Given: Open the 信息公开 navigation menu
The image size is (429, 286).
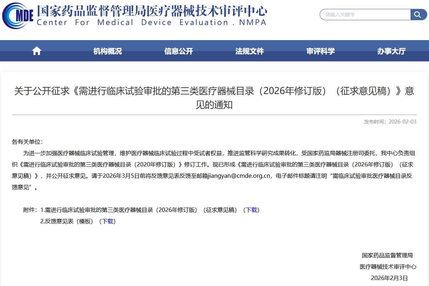Looking at the screenshot, I should [178, 51].
